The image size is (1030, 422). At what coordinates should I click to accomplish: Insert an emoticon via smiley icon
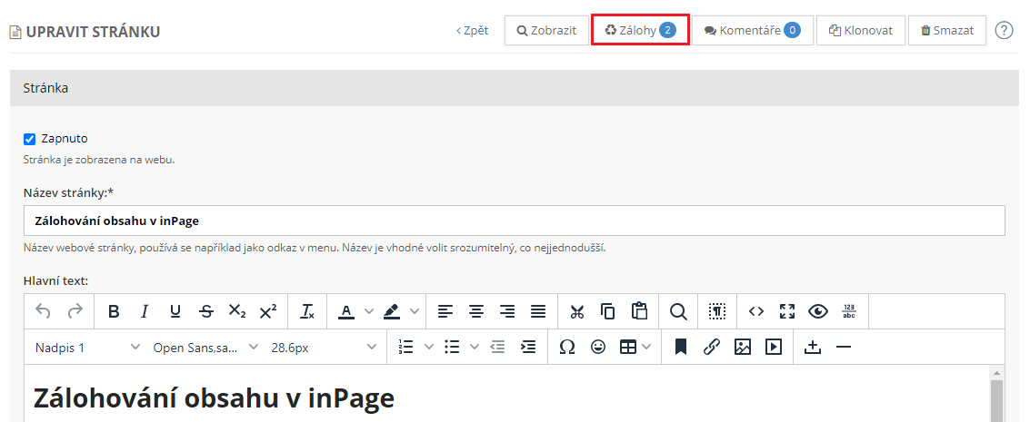(x=598, y=347)
